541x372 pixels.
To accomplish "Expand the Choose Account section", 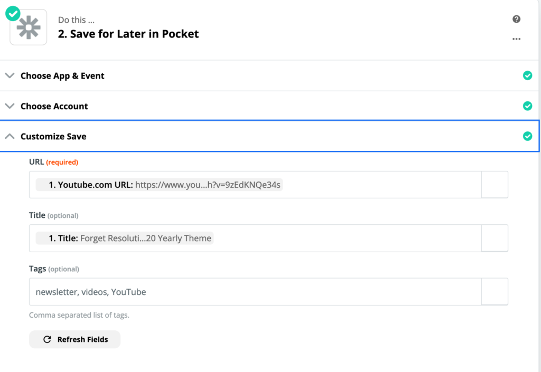I will (10, 106).
